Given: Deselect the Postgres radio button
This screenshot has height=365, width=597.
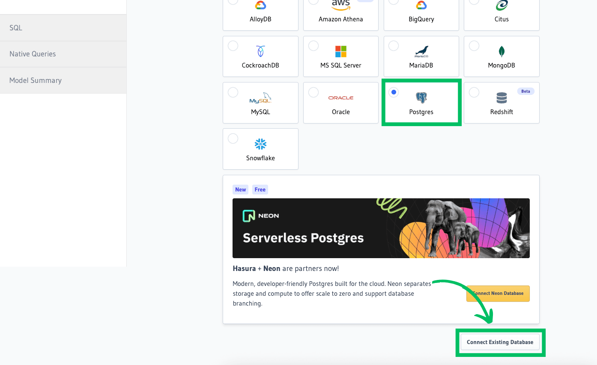Looking at the screenshot, I should (394, 92).
